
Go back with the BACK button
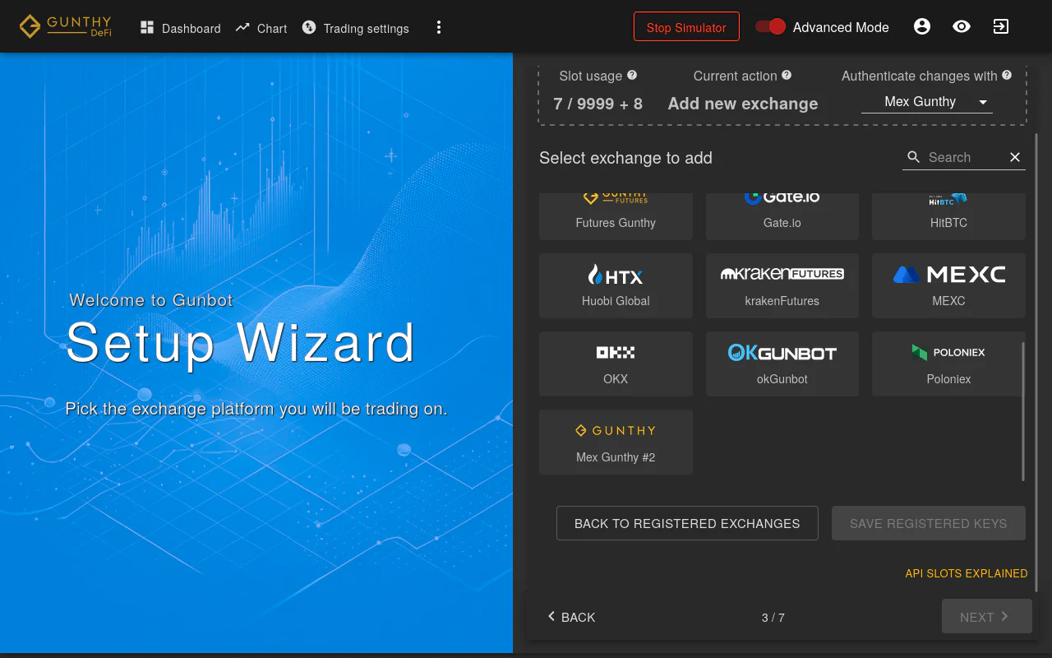tap(571, 617)
